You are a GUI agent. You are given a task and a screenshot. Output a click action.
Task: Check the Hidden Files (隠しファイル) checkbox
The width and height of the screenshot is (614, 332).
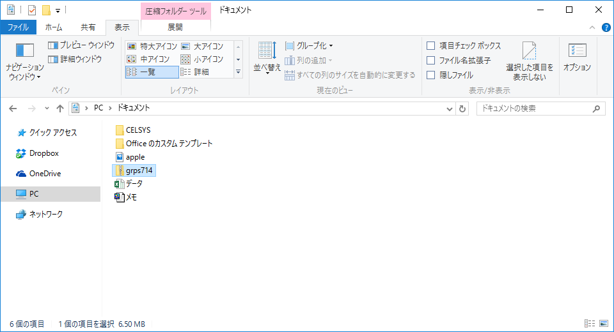pos(431,75)
